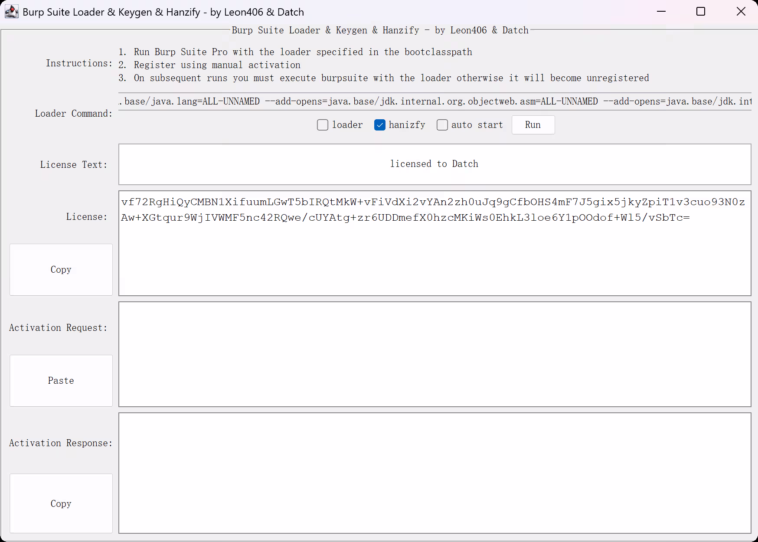Click the "License Text:" label
This screenshot has height=542, width=758.
click(74, 165)
